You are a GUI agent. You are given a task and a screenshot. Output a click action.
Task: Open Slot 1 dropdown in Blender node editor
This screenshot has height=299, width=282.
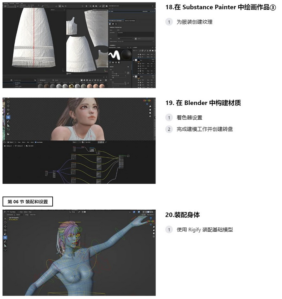coord(77,142)
